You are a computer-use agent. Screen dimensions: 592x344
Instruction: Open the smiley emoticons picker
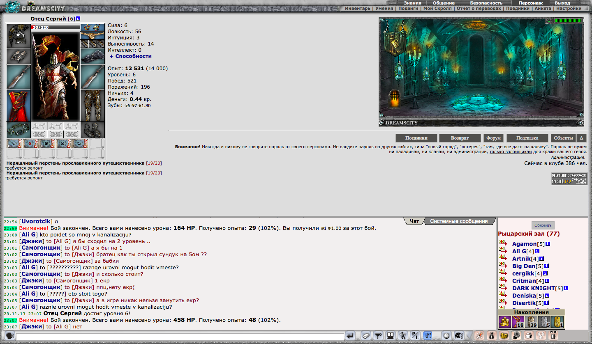pos(446,336)
